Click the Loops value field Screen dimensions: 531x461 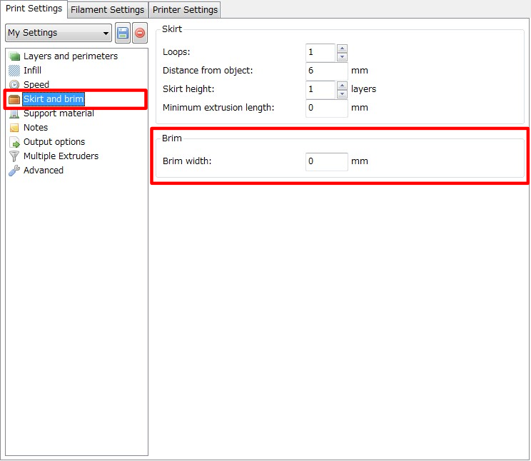click(320, 53)
